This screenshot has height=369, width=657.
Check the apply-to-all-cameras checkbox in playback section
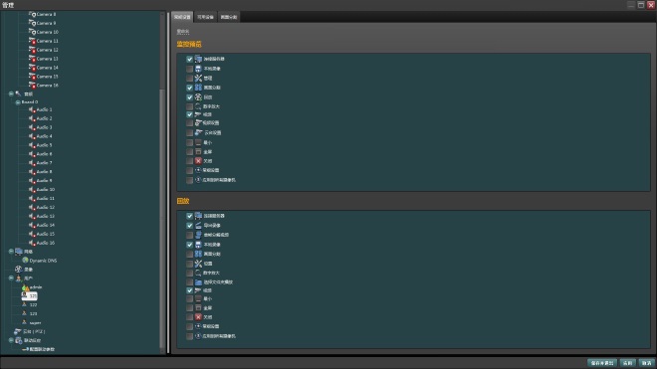pos(189,336)
